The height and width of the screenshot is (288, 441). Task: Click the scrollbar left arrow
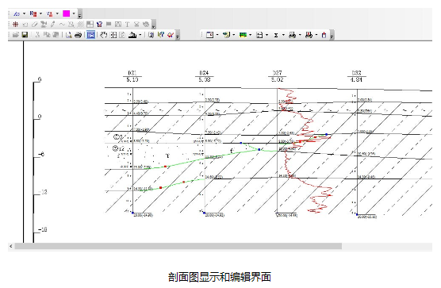[11, 247]
